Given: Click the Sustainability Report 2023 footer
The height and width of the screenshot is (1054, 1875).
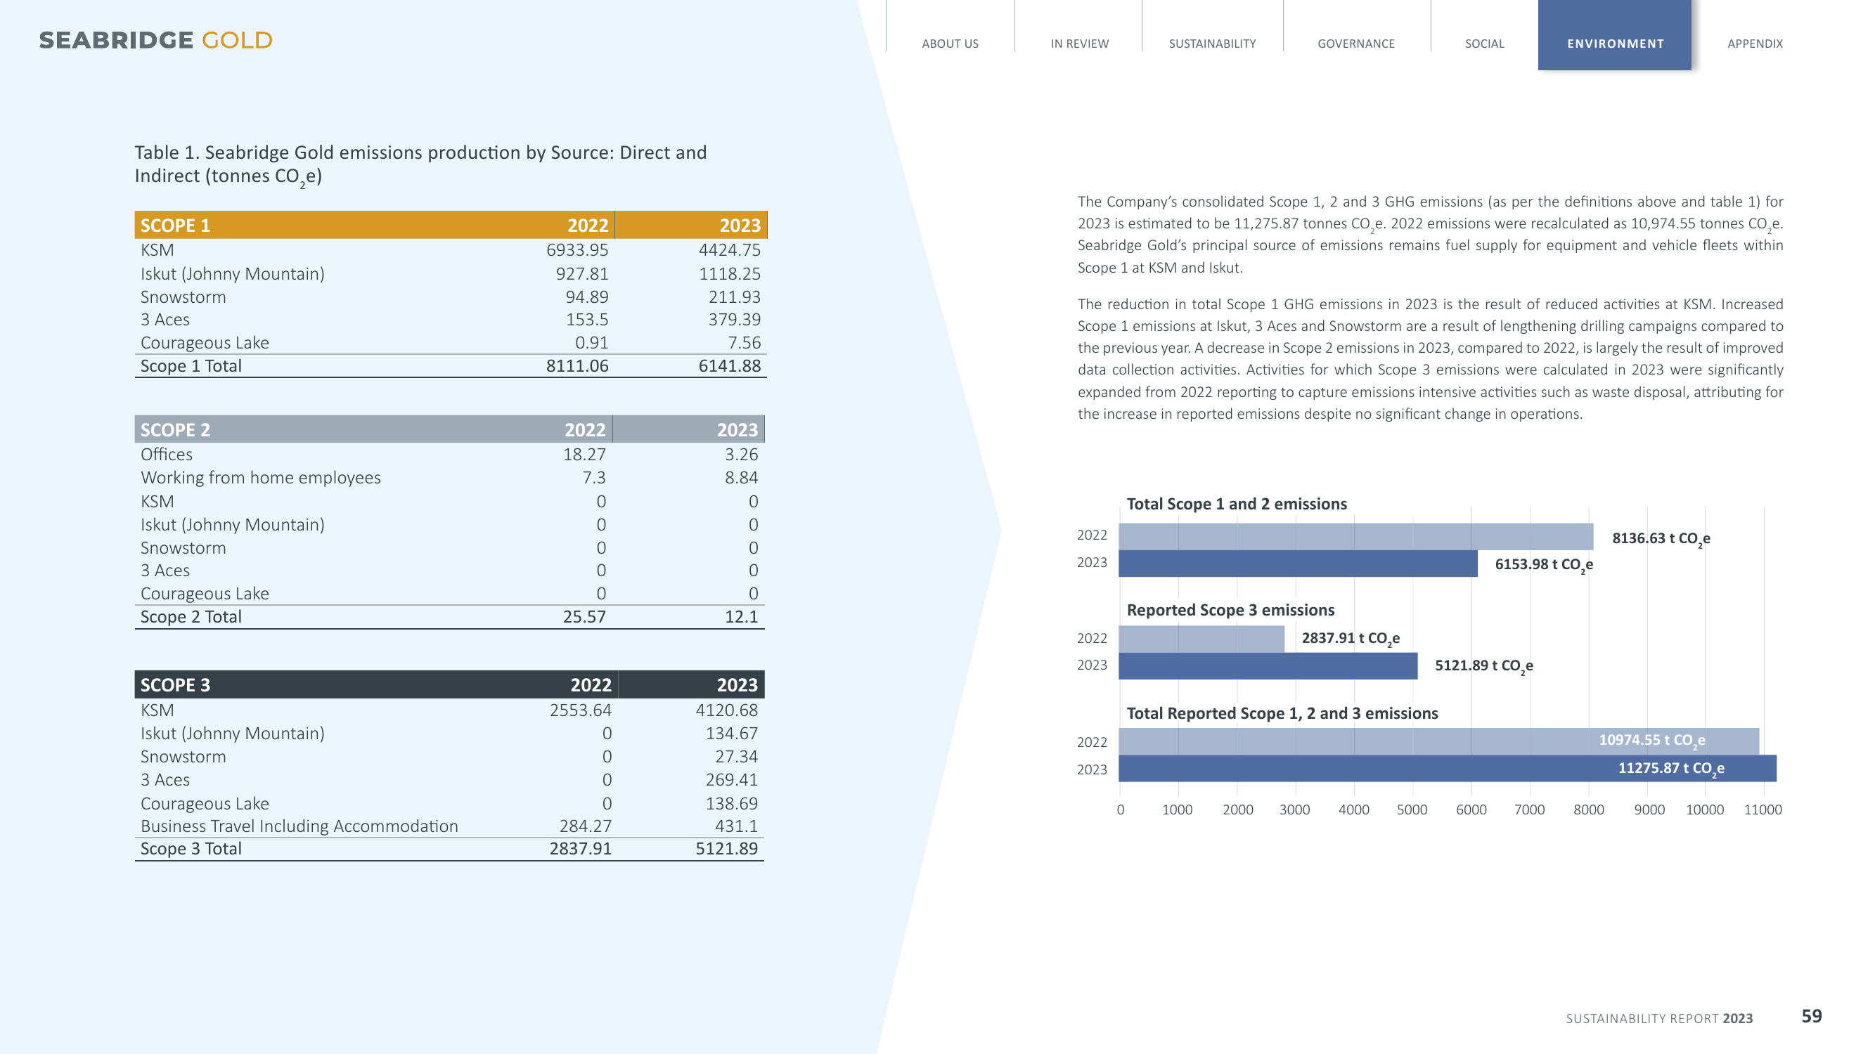Looking at the screenshot, I should click(x=1660, y=1018).
